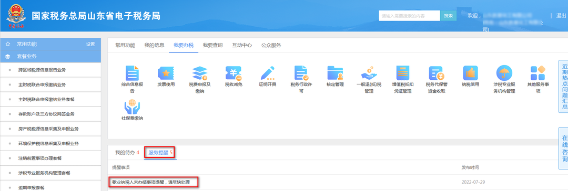Click the star icon beside 常用功能
Image resolution: width=568 pixels, height=191 pixels.
click(x=7, y=44)
